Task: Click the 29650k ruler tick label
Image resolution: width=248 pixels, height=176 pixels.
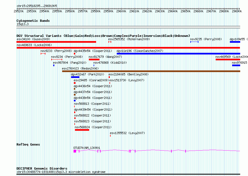Action: (186, 11)
